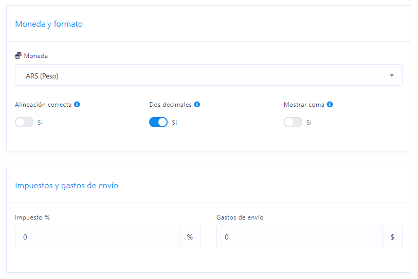This screenshot has width=418, height=279.
Task: Enable the Mostrar coma switch
Action: (x=293, y=122)
